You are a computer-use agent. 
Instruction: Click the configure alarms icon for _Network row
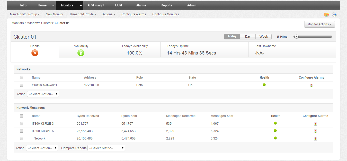(315, 138)
